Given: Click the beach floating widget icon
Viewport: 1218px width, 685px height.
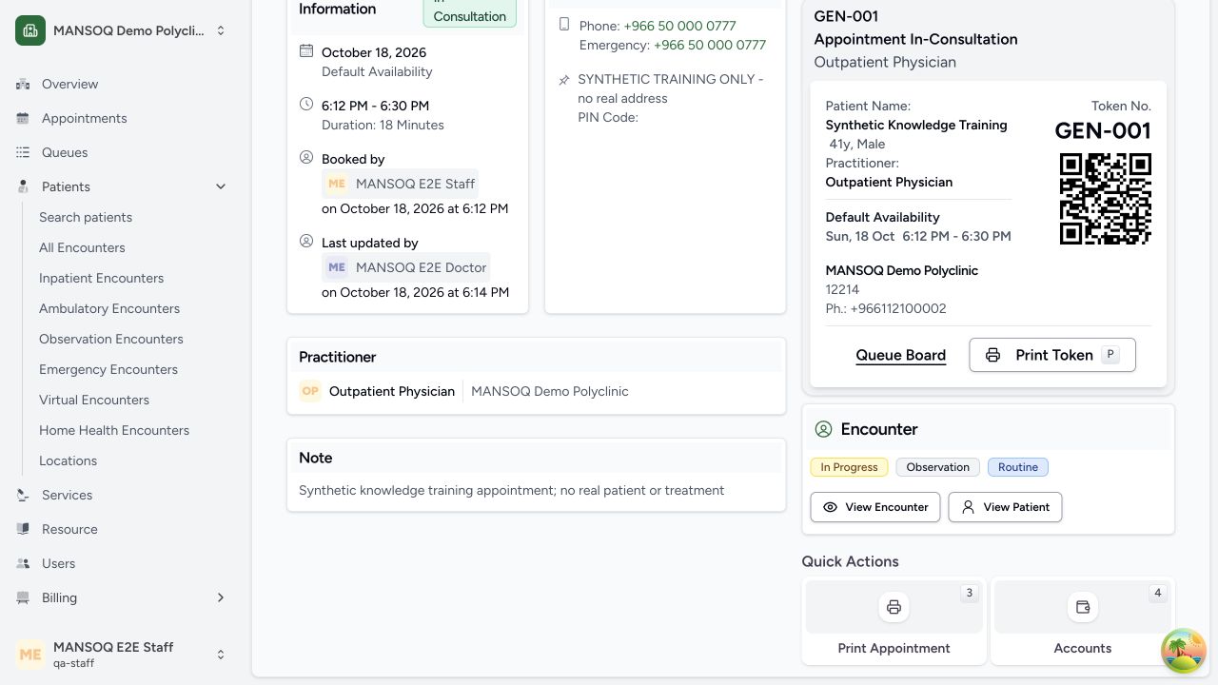Looking at the screenshot, I should (1184, 651).
